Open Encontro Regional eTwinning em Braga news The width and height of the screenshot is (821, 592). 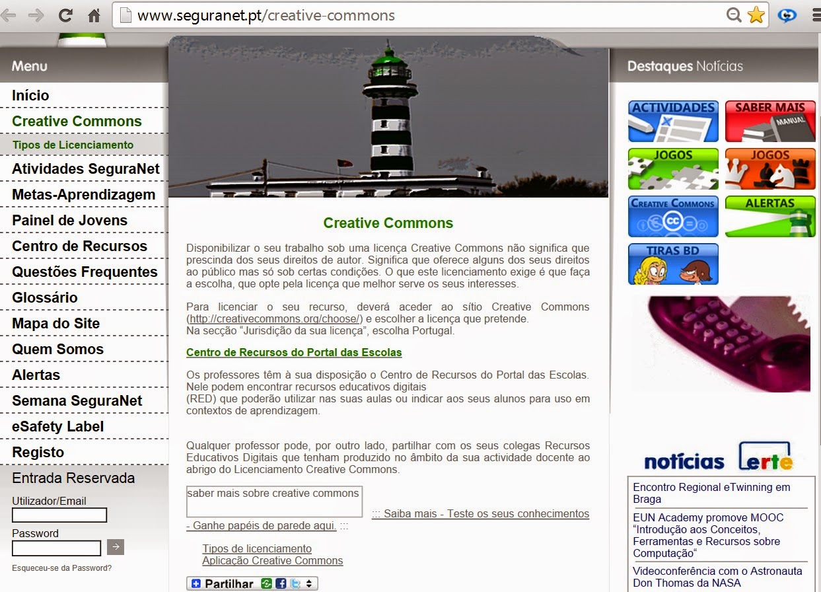pos(711,493)
